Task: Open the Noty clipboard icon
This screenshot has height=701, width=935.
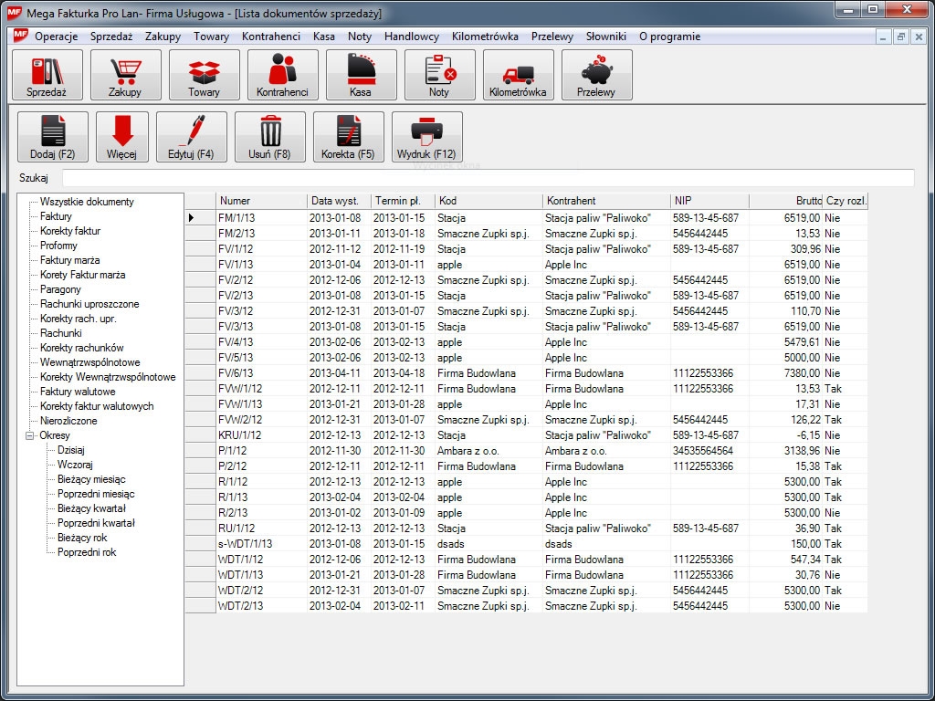Action: 440,75
